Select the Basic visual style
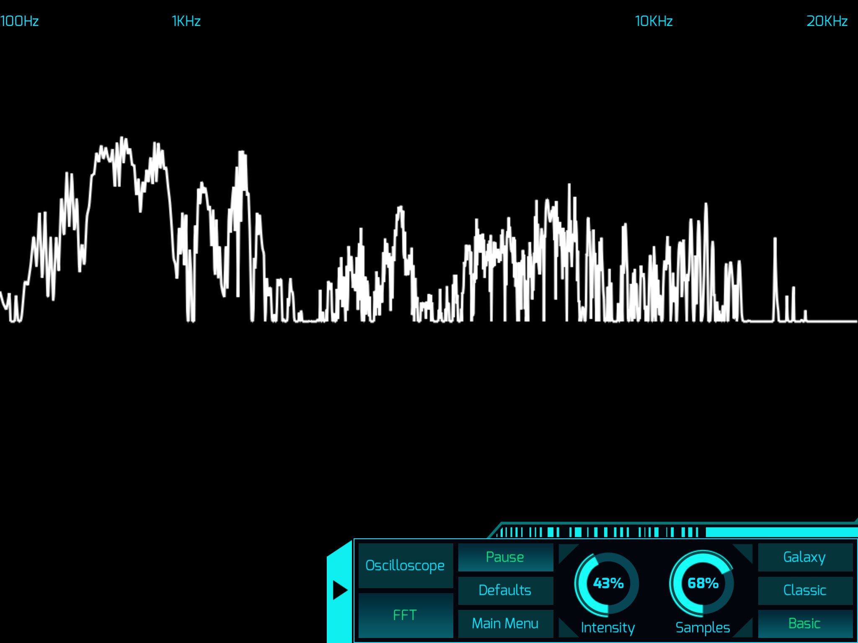This screenshot has height=643, width=858. 805,623
